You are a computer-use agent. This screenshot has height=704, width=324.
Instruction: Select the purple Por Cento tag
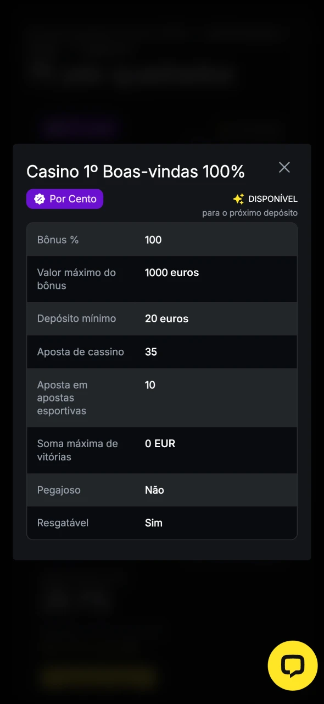click(65, 199)
